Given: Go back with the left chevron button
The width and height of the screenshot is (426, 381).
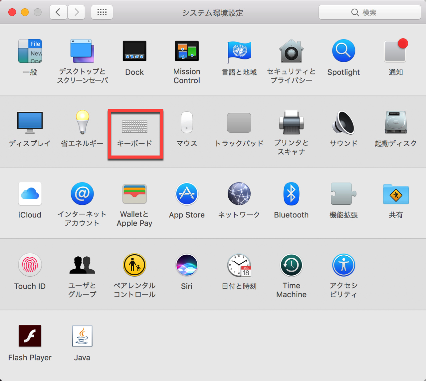Looking at the screenshot, I should (59, 12).
